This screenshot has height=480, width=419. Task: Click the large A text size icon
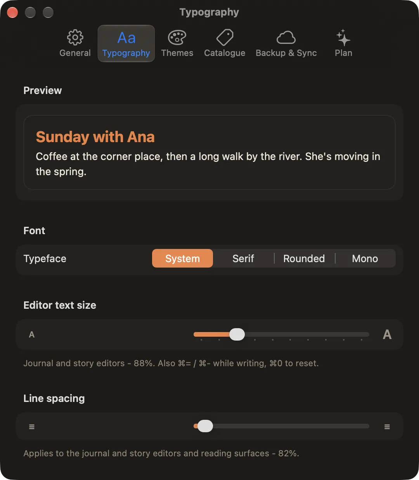(x=387, y=334)
